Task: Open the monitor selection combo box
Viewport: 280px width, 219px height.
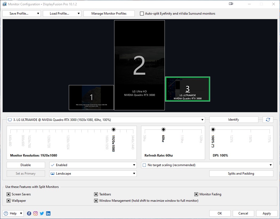Action: 106,120
